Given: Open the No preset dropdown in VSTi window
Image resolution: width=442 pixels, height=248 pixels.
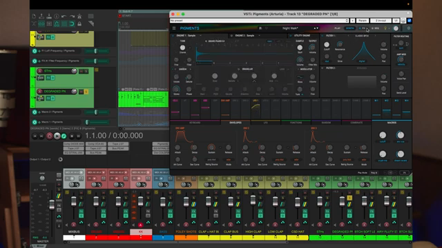Looking at the screenshot, I should point(260,21).
